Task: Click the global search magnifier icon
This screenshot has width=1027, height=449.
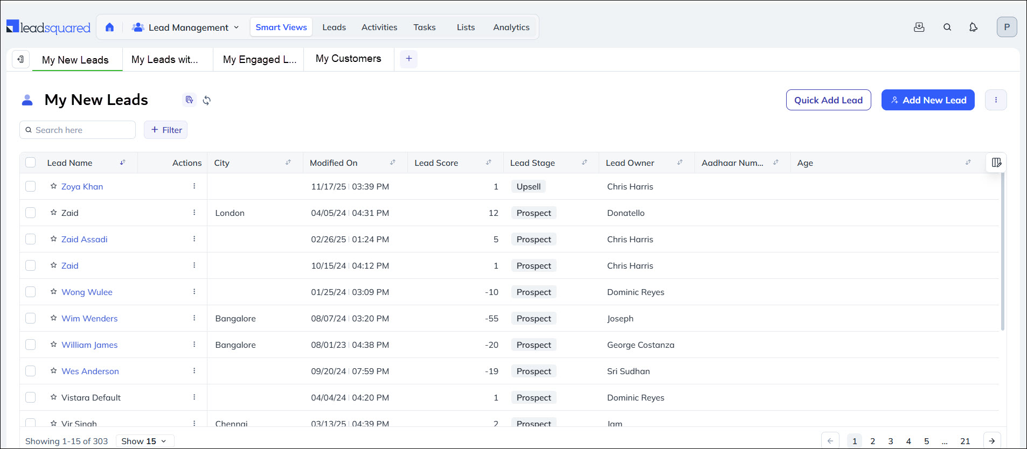Action: (x=947, y=27)
